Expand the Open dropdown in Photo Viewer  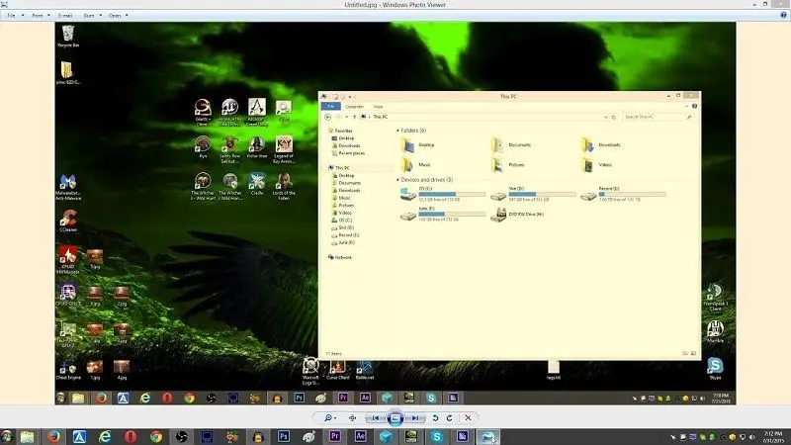coord(118,16)
